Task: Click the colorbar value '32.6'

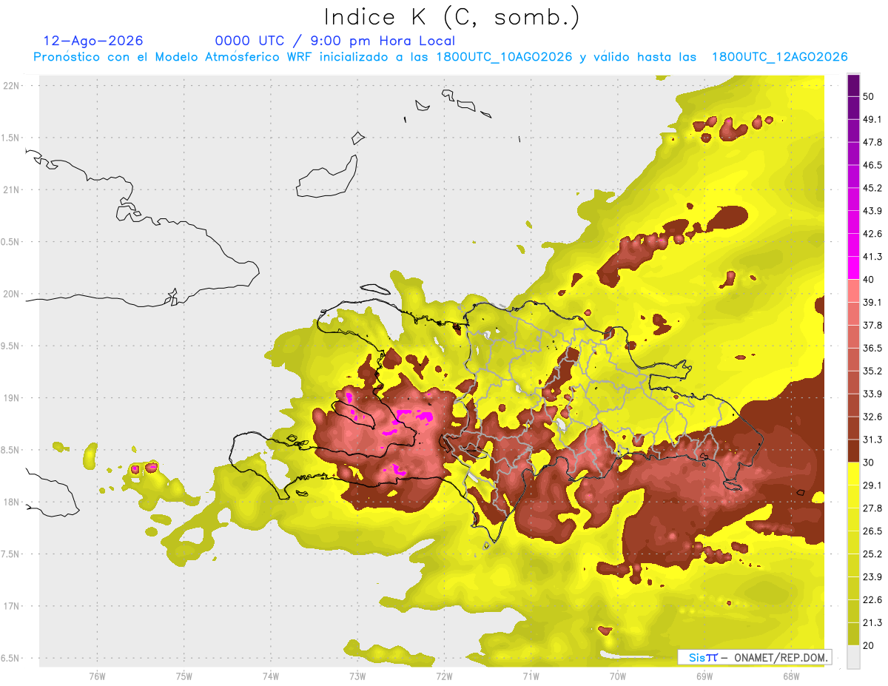Action: tap(872, 417)
